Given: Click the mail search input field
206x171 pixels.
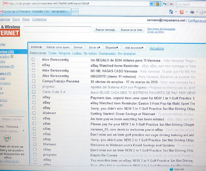Looking at the screenshot, I should pyautogui.click(x=58, y=29).
